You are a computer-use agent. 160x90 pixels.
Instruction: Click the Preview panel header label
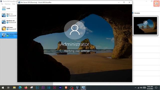tap(137, 13)
